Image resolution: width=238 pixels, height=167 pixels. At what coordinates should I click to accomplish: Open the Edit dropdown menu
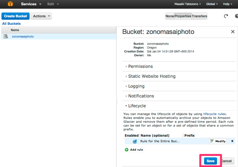(x=53, y=4)
